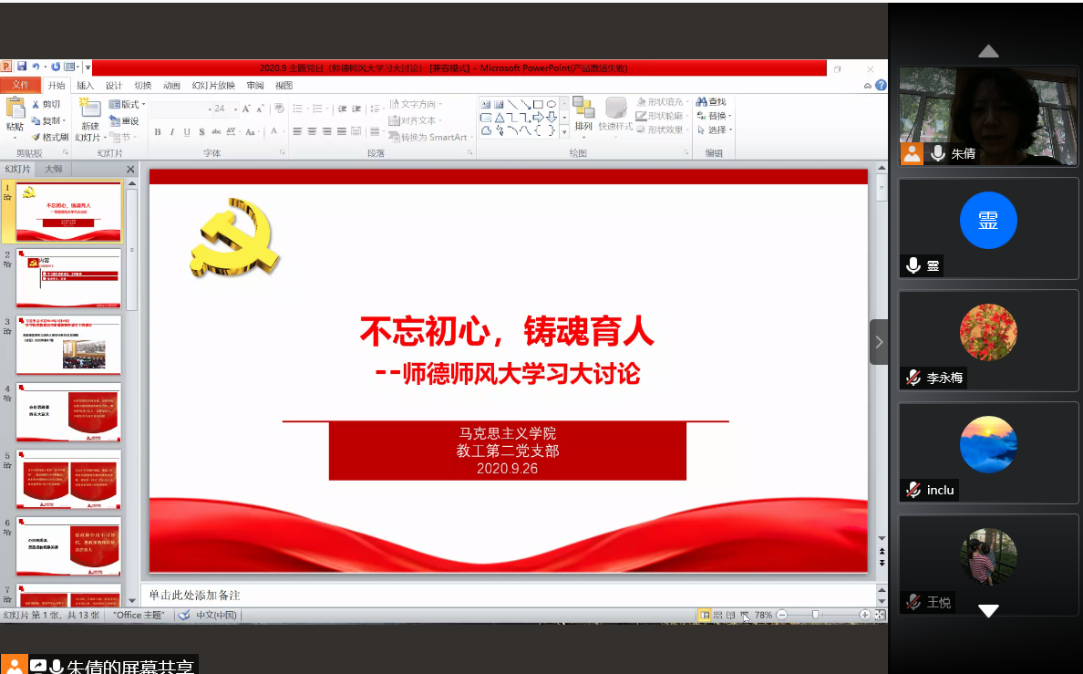Click the Review (审阅) tab
This screenshot has height=674, width=1083.
tap(255, 85)
